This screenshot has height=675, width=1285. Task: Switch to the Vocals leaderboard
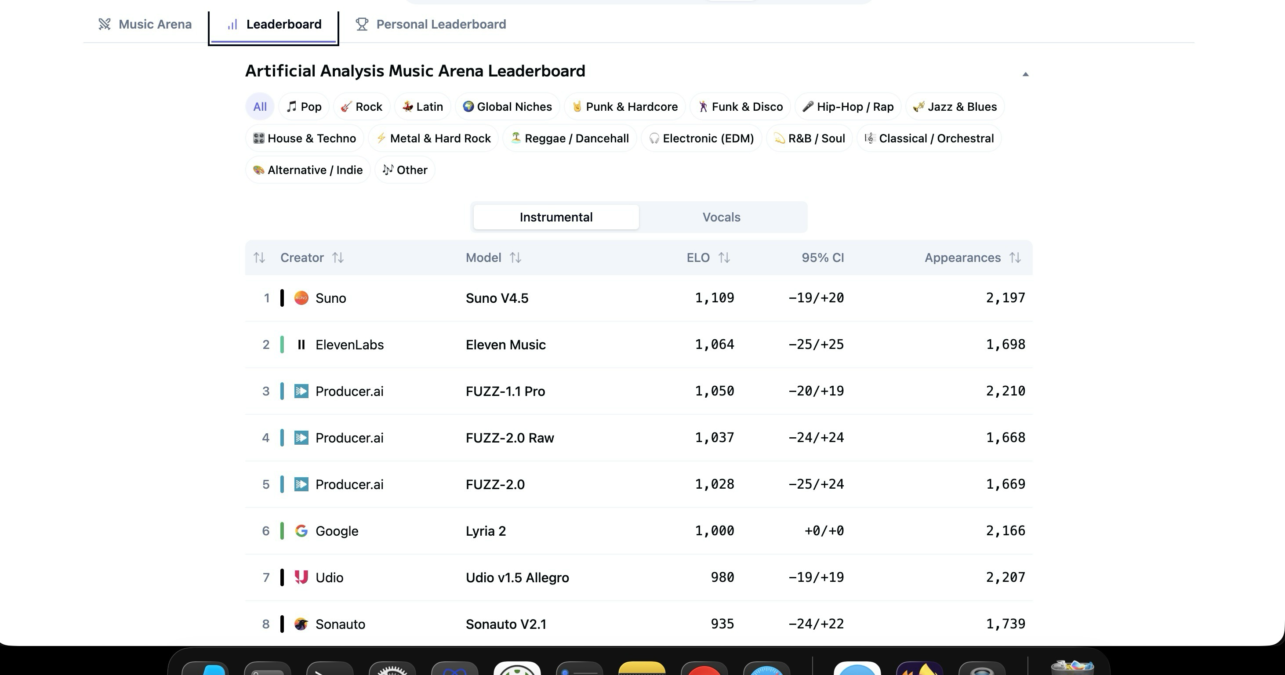(x=721, y=217)
